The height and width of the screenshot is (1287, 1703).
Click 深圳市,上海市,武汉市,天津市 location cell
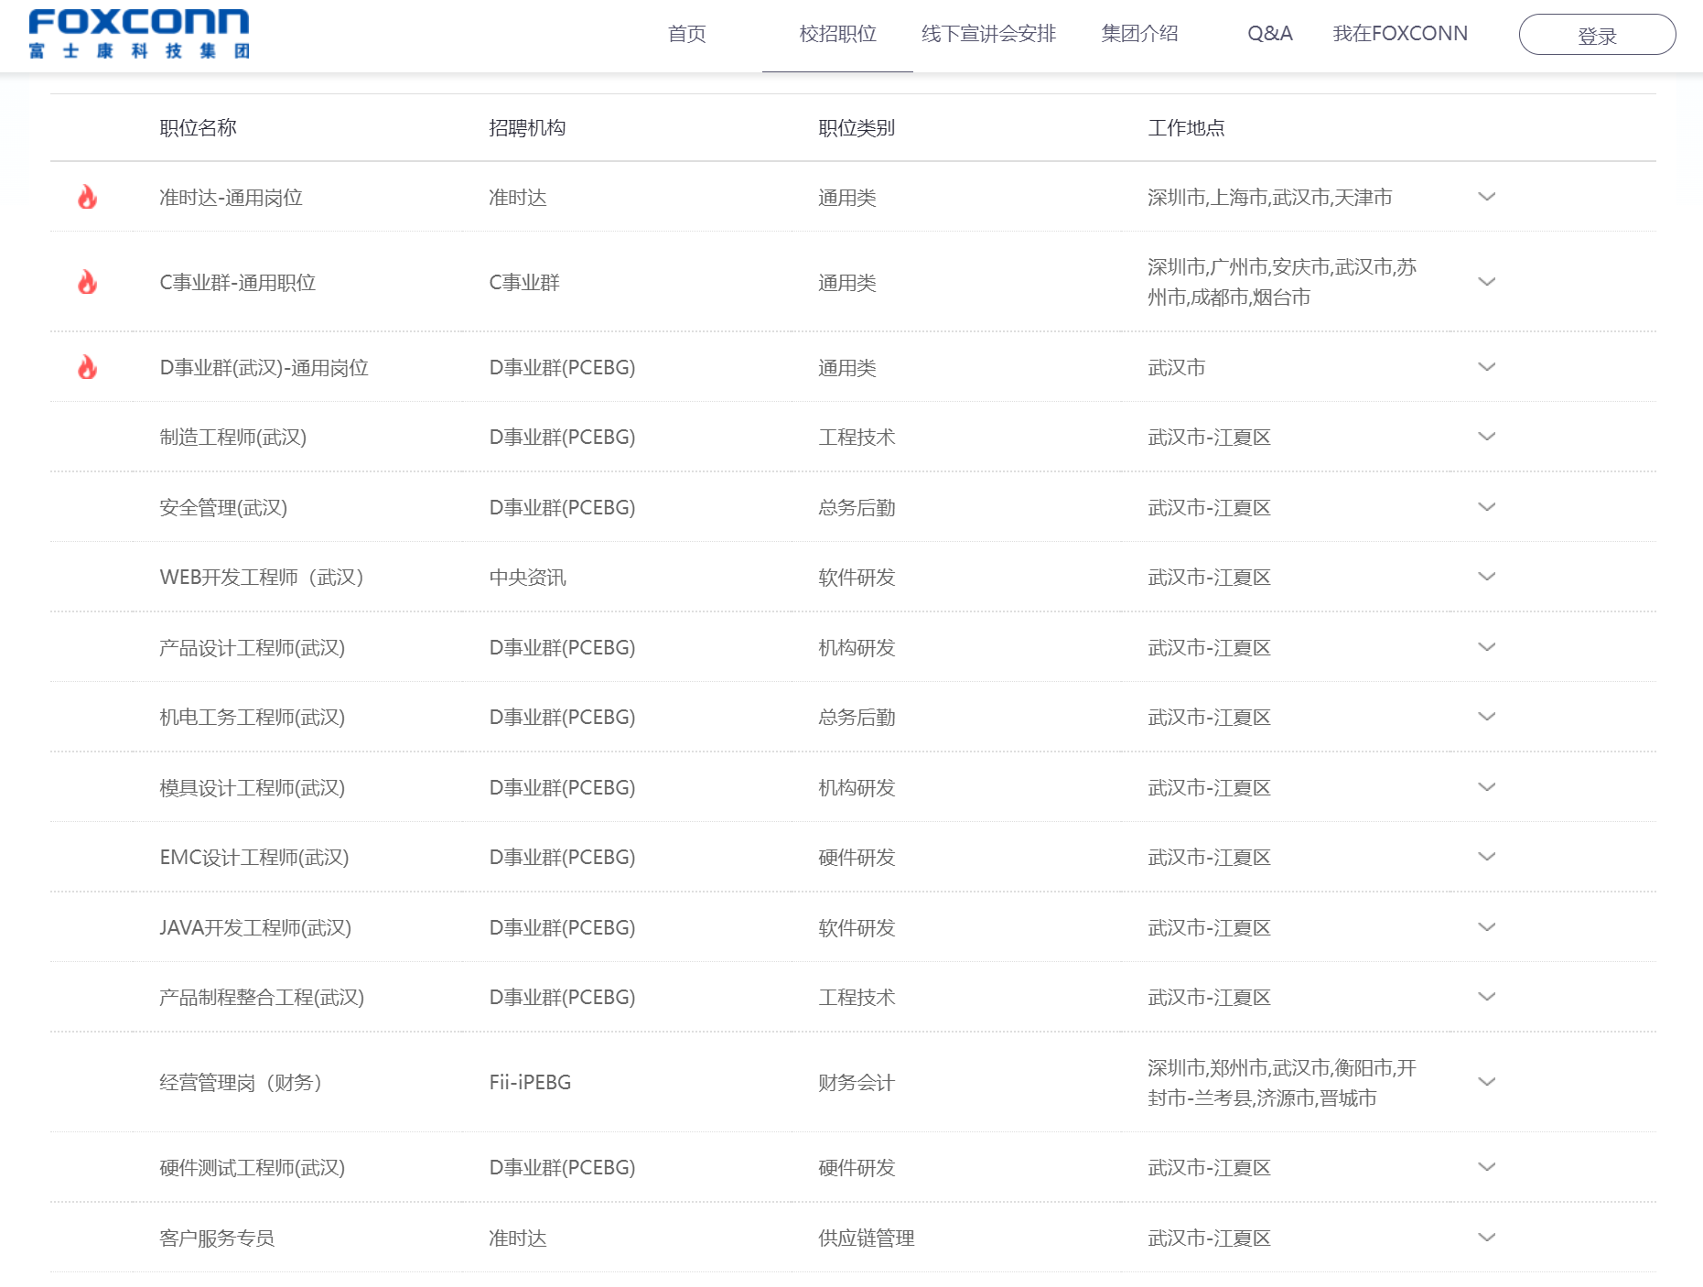coord(1270,198)
